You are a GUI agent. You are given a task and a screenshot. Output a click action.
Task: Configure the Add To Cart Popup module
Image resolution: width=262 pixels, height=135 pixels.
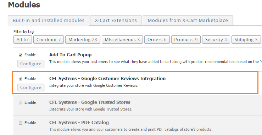pos(31,64)
